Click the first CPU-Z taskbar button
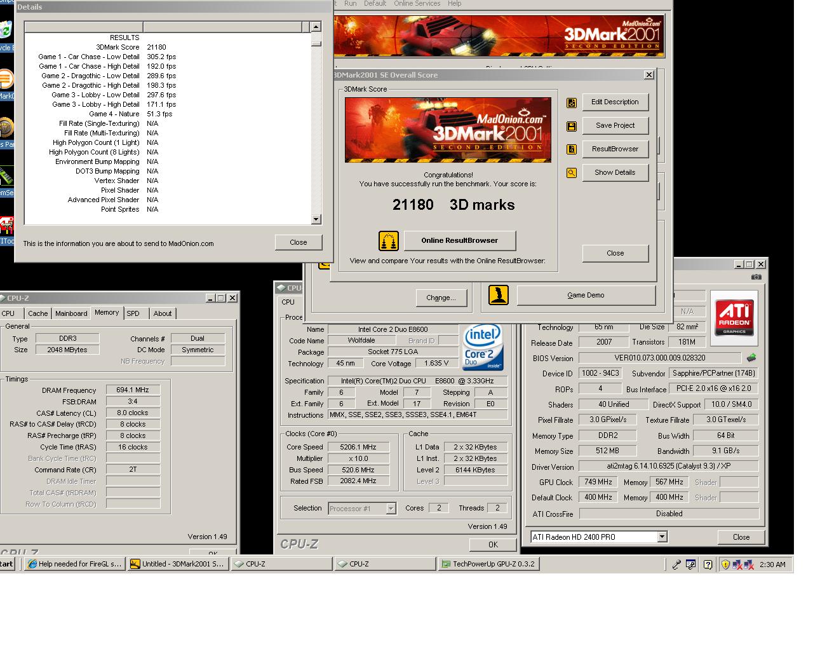813x651 pixels. pos(281,565)
